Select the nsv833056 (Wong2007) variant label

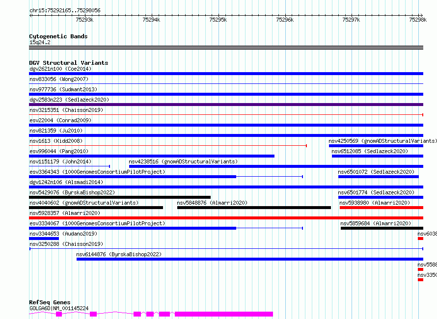tap(59, 79)
